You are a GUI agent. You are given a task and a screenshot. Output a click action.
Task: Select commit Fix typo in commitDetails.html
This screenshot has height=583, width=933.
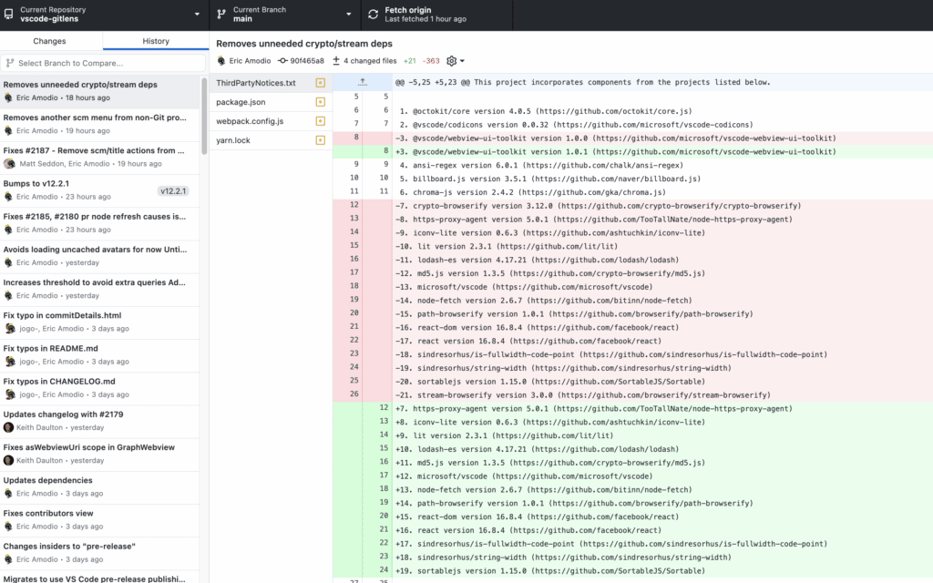point(99,322)
